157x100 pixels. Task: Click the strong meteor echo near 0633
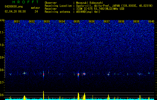(x=43, y=74)
